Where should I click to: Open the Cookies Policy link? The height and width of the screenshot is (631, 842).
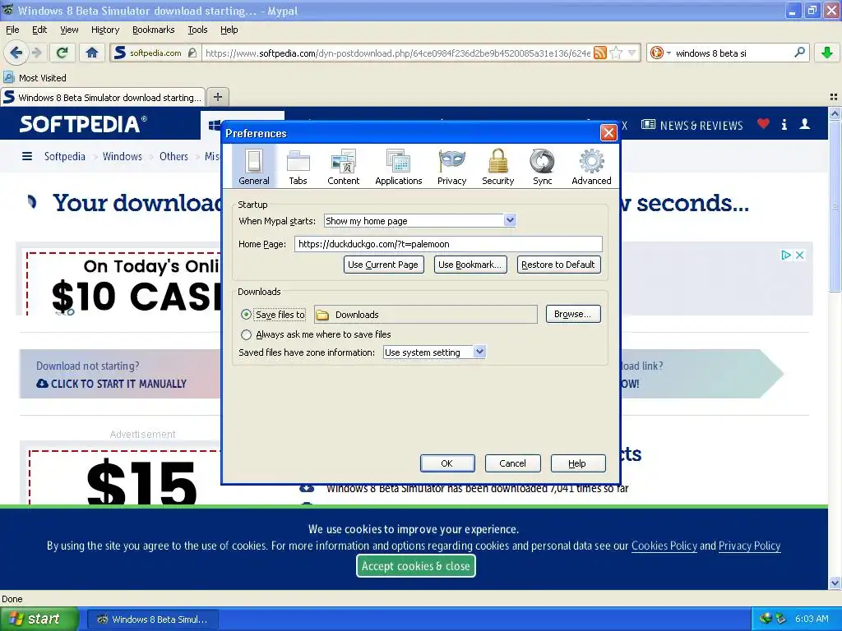664,546
